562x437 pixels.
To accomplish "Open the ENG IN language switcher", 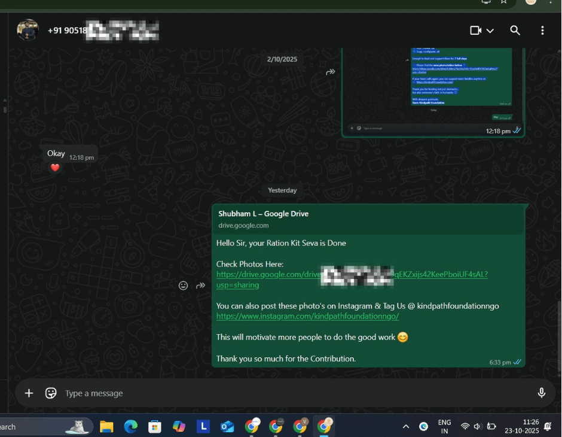I will (444, 427).
